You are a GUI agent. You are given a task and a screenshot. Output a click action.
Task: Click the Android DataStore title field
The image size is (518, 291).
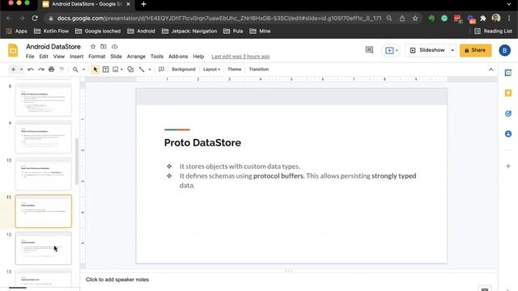point(53,47)
